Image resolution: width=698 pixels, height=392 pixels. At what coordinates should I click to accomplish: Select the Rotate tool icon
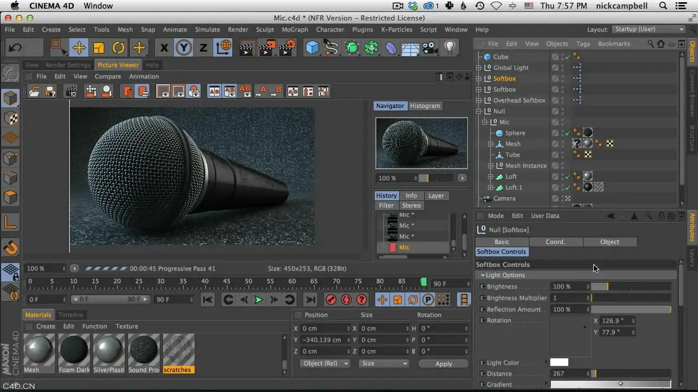[118, 48]
